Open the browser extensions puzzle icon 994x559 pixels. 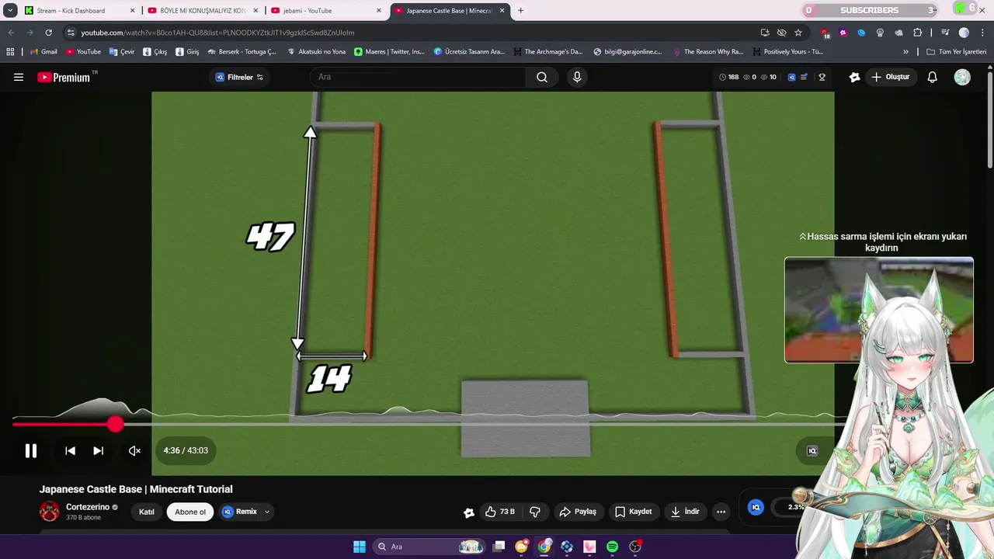(918, 33)
